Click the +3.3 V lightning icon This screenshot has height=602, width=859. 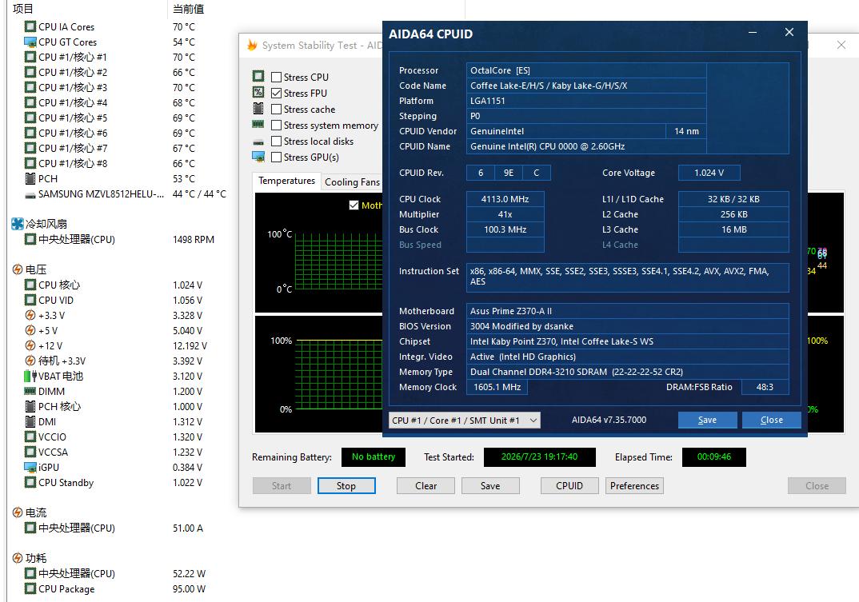coord(30,316)
